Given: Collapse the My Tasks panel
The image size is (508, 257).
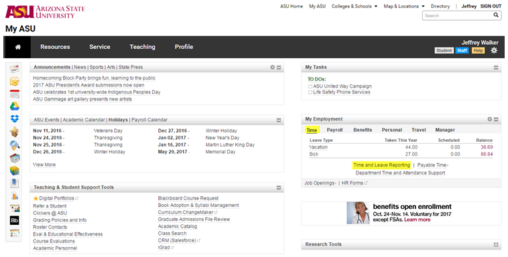Looking at the screenshot, I should point(496,68).
